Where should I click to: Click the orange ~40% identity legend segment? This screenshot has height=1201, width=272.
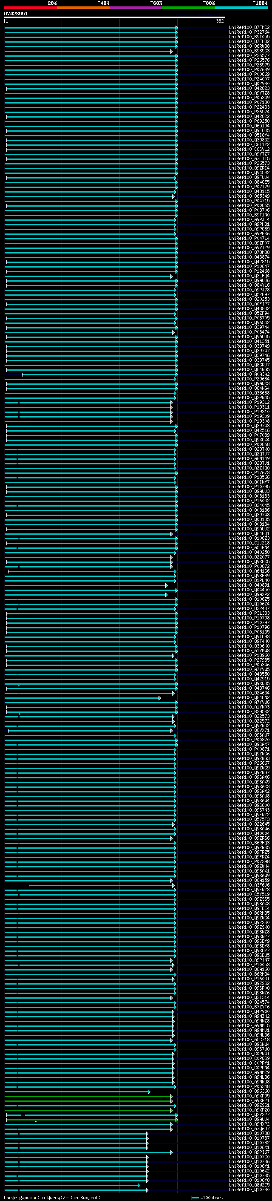pos(83,8)
